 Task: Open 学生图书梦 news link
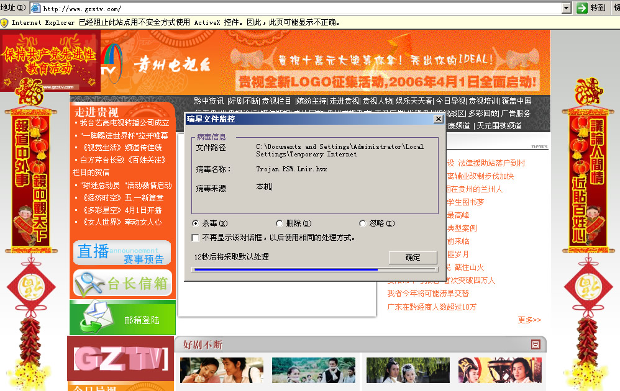[x=465, y=202]
